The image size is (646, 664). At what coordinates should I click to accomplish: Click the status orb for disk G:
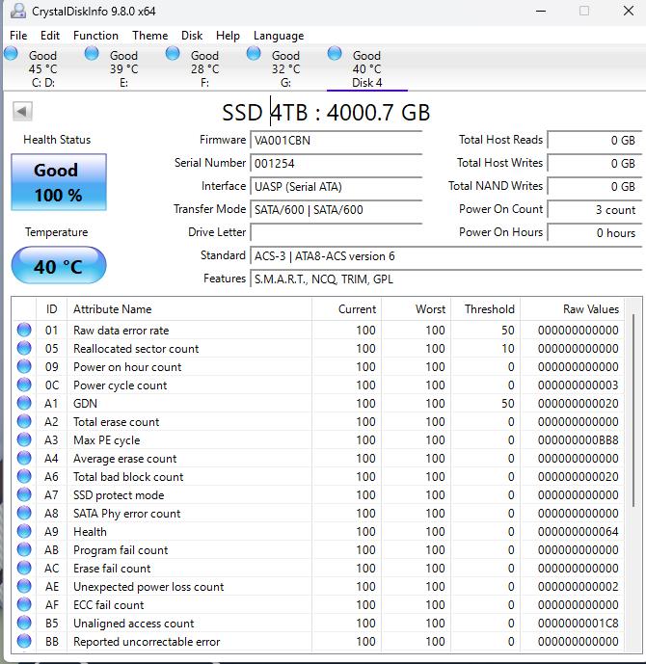(254, 53)
